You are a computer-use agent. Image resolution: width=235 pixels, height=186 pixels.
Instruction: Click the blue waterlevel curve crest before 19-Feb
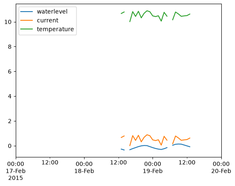145,145
